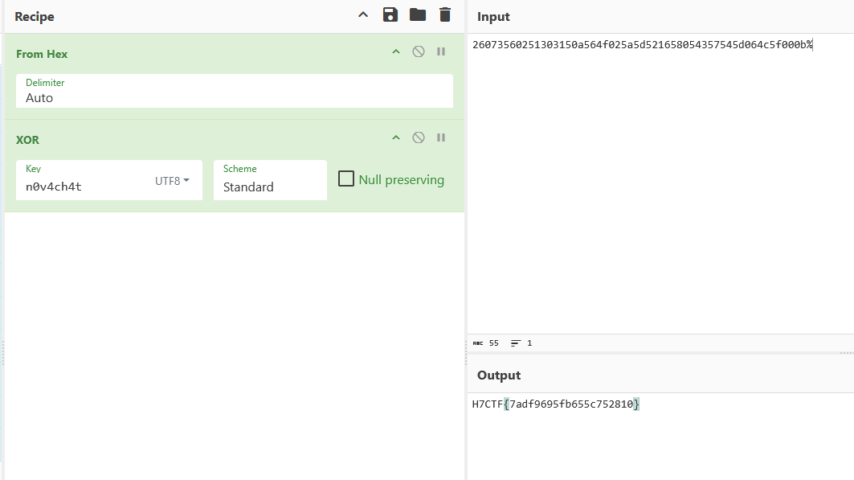Viewport: 854px width, 480px height.
Task: Click the XOR operation name
Action: 28,140
